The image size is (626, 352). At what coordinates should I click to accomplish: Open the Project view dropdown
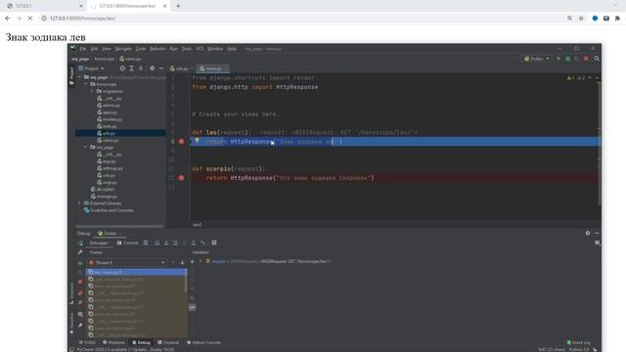(x=92, y=68)
